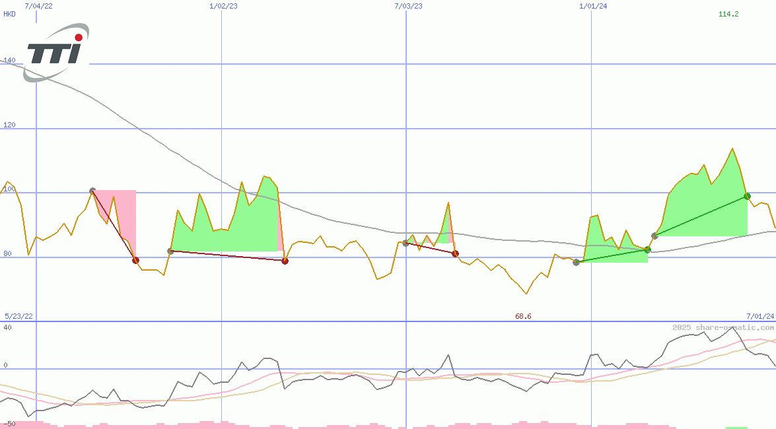The width and height of the screenshot is (776, 429).
Task: Click the gray entry marker at 7/03/23 line
Action: [406, 243]
